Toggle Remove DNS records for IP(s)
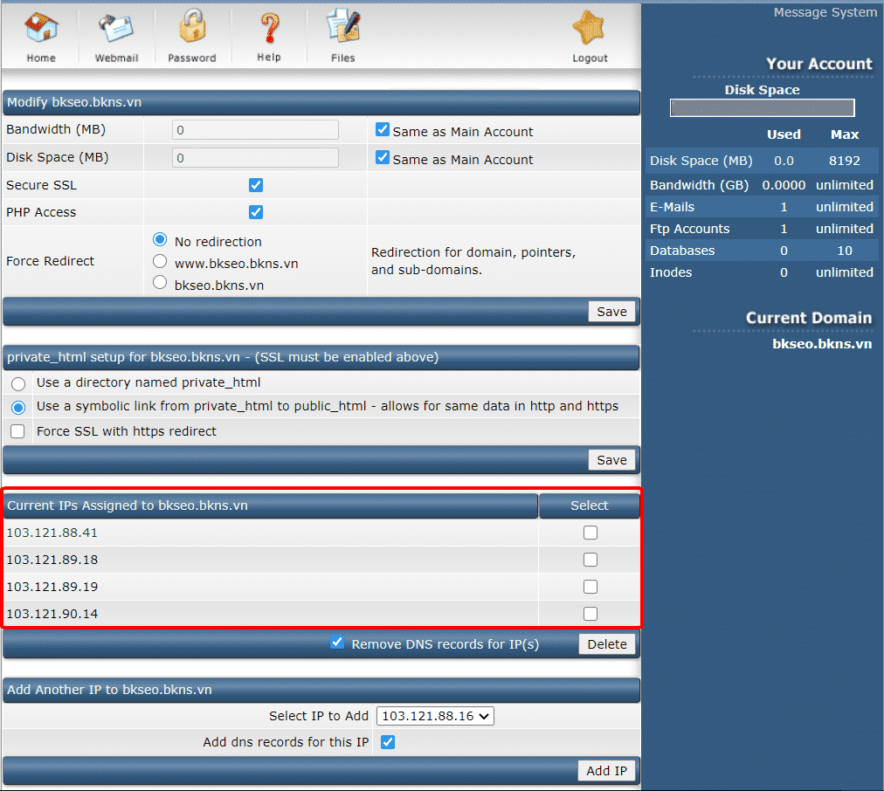Screen dimensions: 884x791 (x=337, y=643)
